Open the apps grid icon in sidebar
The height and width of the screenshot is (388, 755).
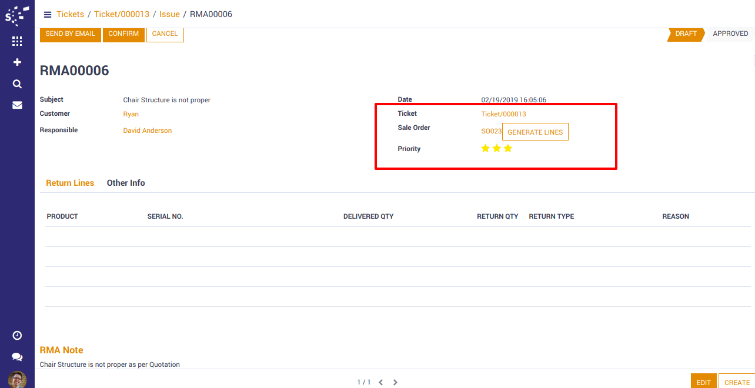point(17,41)
